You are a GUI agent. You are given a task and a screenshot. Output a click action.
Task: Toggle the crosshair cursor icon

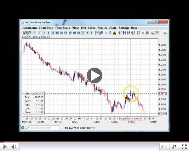157,33
